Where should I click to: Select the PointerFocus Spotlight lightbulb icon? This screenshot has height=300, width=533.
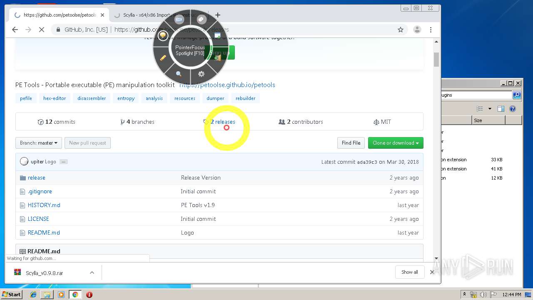coord(163,35)
